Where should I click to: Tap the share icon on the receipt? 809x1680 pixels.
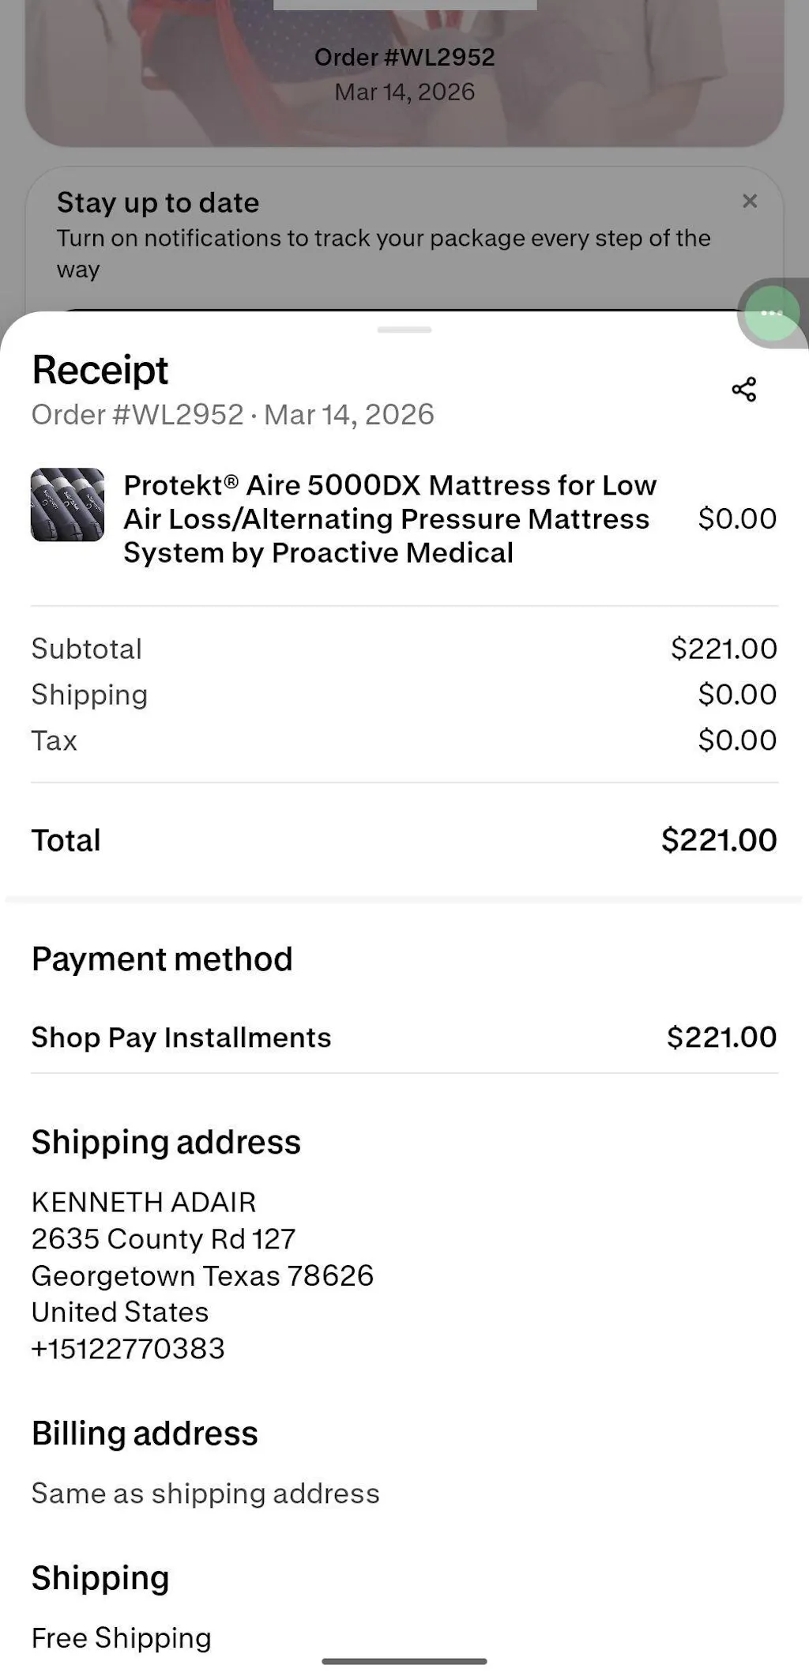click(x=743, y=389)
